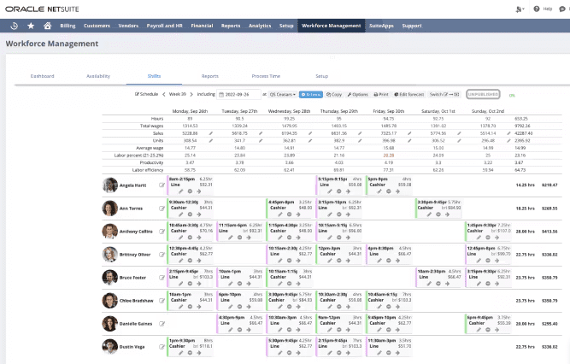
Task: Open the QS Ceasars location dropdown
Action: pyautogui.click(x=282, y=94)
